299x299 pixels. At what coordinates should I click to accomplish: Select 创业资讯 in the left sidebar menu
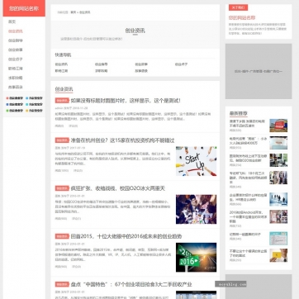point(16,31)
